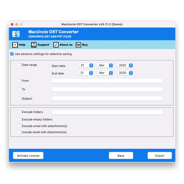Click the About us info icon
Viewport: 184px width, 184px height.
tap(56, 45)
